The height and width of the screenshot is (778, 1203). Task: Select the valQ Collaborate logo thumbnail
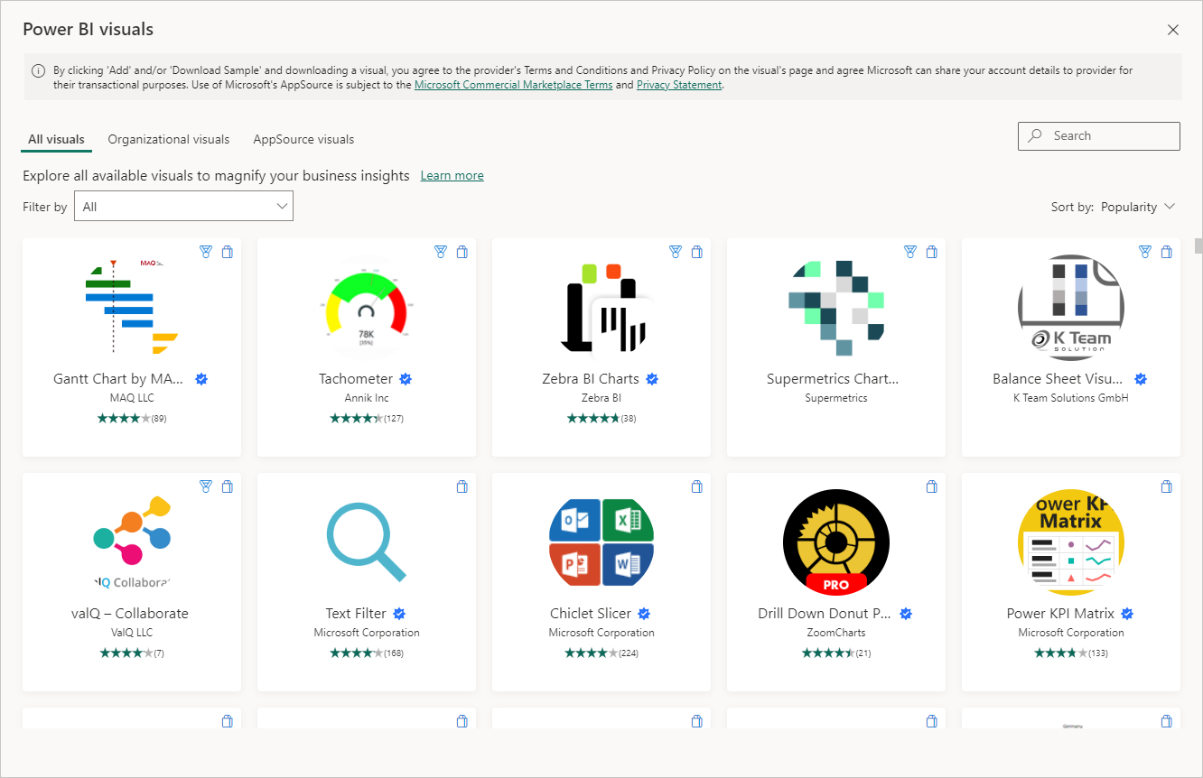[132, 542]
